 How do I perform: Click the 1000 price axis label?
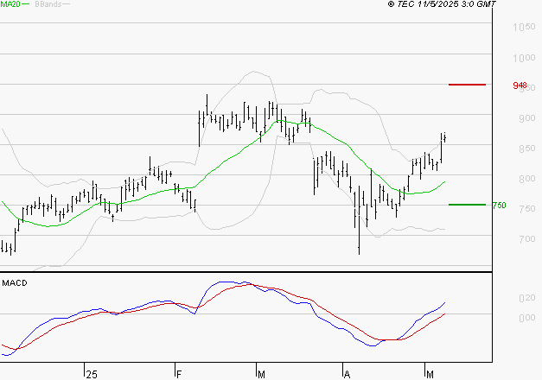click(524, 58)
